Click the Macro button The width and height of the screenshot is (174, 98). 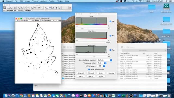[x=91, y=76]
